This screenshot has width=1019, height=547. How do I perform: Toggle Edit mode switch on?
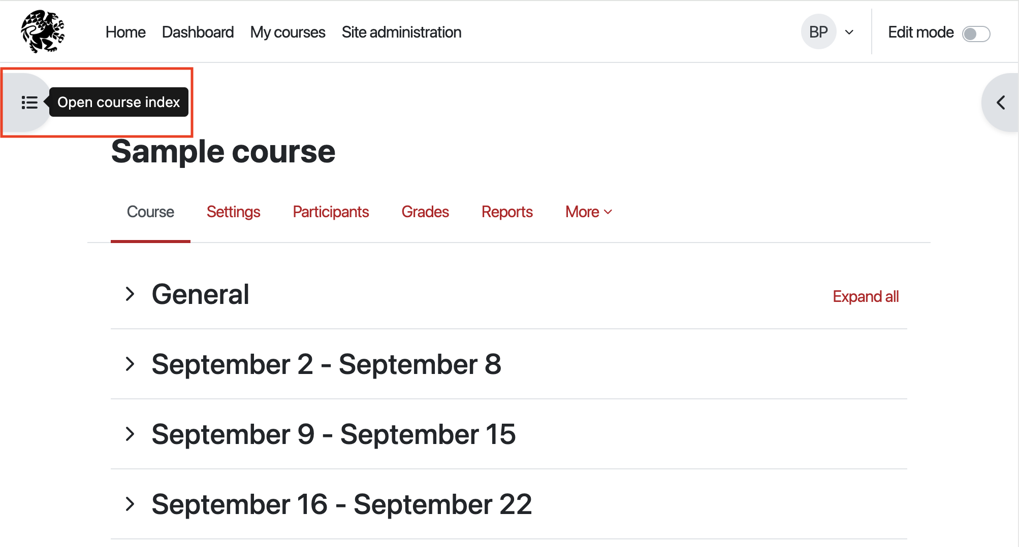click(976, 33)
